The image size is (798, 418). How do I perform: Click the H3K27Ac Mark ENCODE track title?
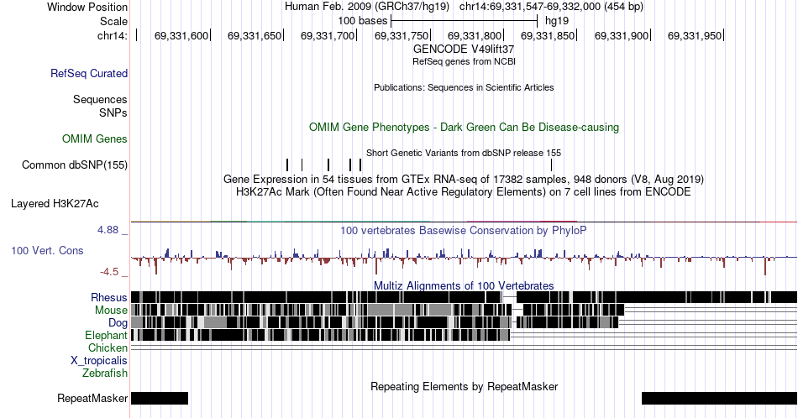(x=464, y=191)
